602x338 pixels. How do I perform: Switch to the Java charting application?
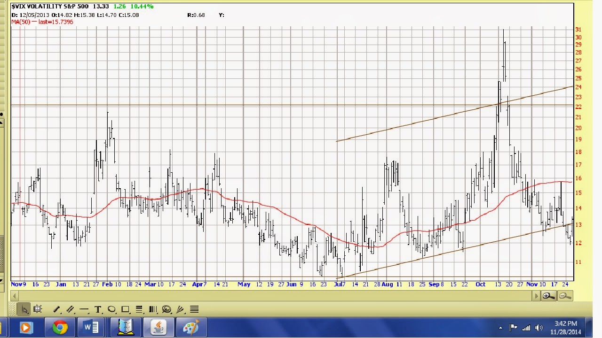click(158, 327)
